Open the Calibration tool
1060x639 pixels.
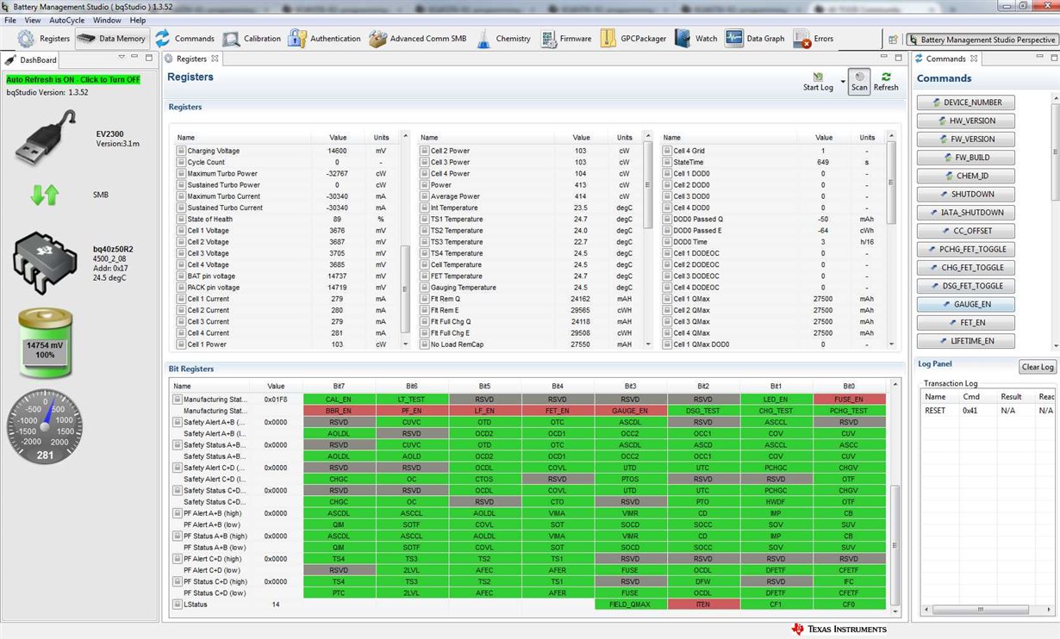click(252, 39)
